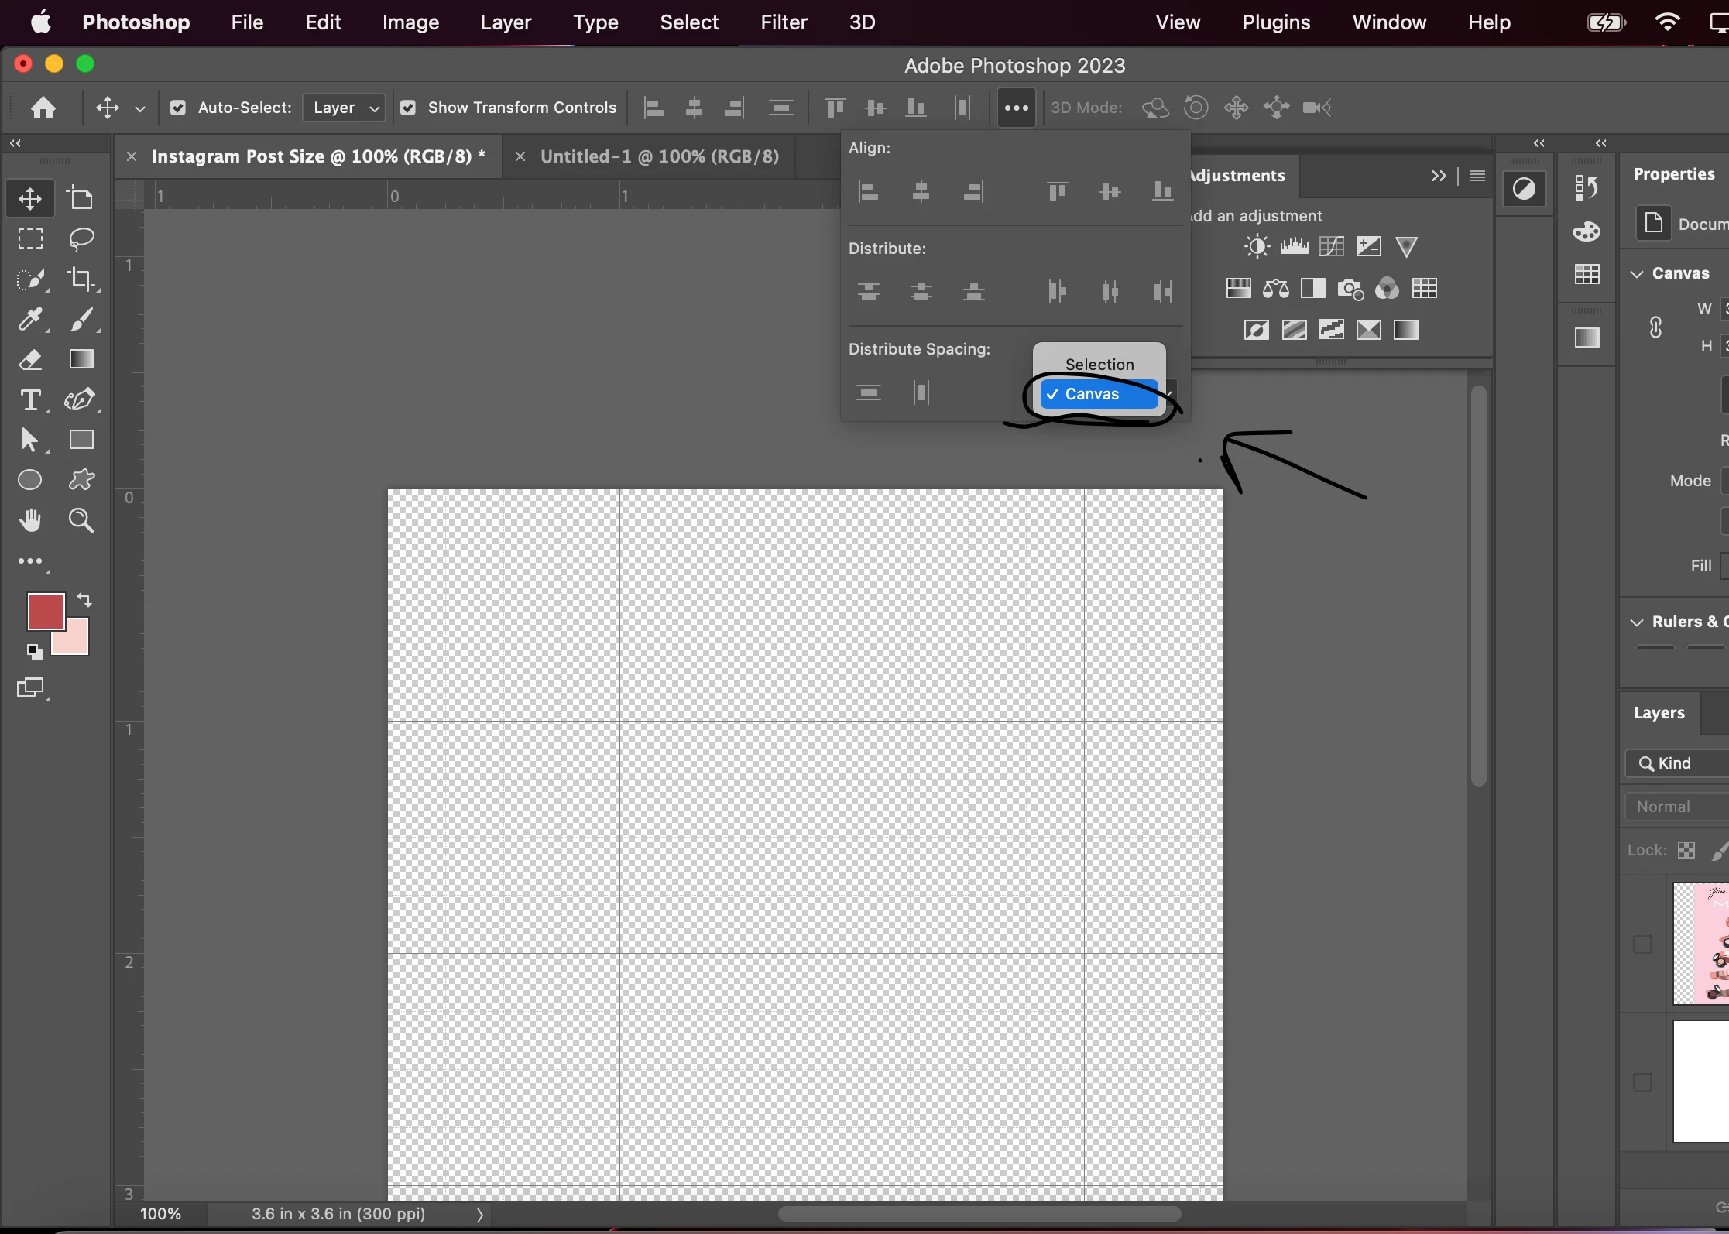Add a Brightness/Contrast adjustment
1729x1234 pixels.
[x=1256, y=246]
